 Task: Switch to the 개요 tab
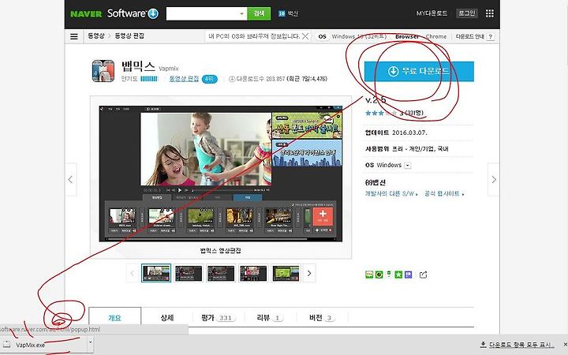click(x=115, y=318)
